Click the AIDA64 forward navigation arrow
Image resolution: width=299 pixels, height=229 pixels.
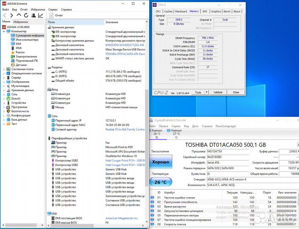[x=11, y=15]
